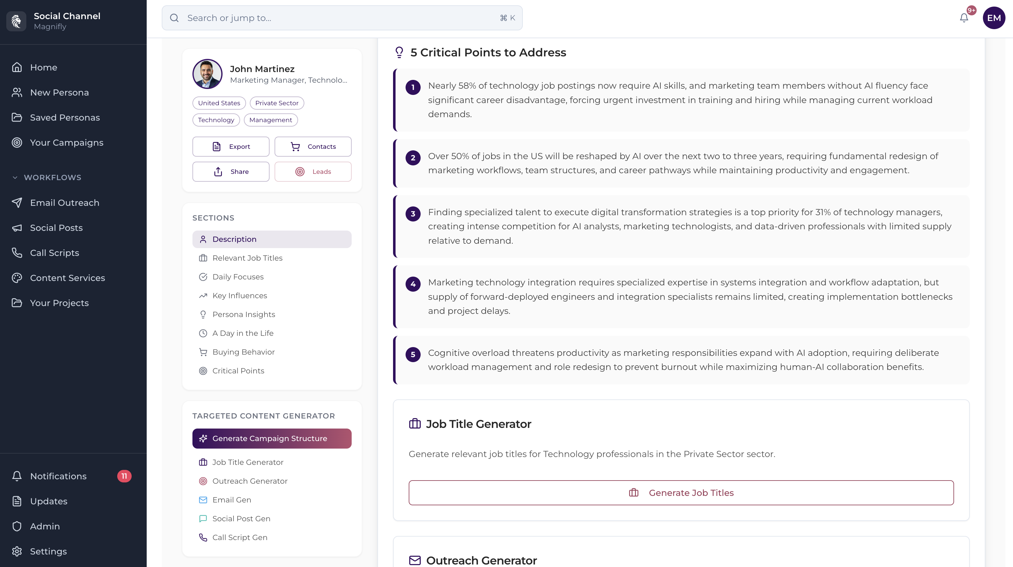Open the EM user avatar menu
Viewport: 1013px width, 567px height.
[994, 18]
